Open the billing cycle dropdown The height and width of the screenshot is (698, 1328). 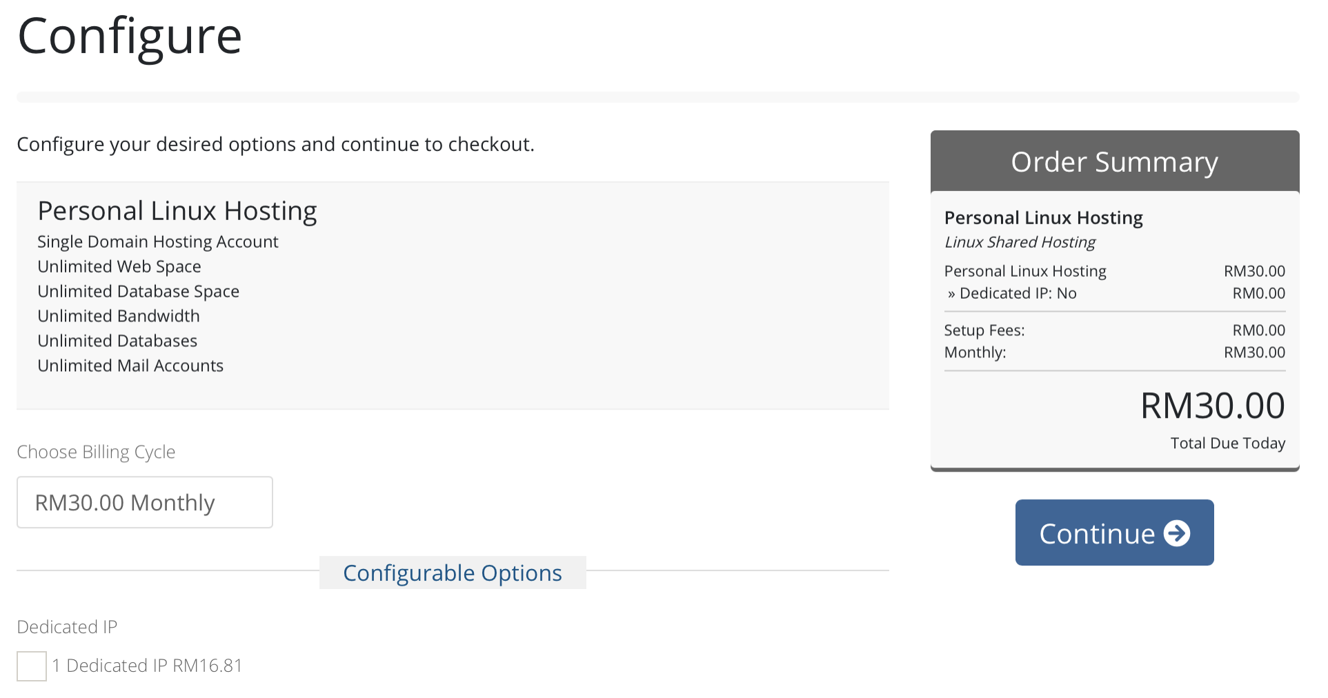145,502
